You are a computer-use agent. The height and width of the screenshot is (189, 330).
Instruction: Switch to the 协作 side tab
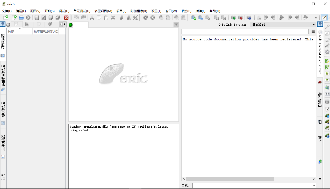320,136
